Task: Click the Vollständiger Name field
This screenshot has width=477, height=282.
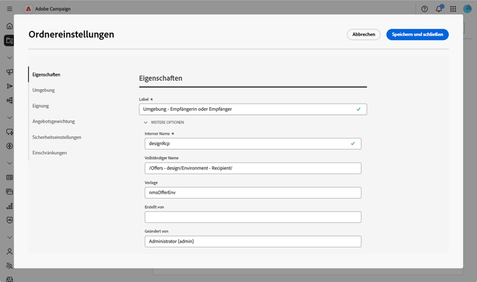Action: pyautogui.click(x=252, y=168)
